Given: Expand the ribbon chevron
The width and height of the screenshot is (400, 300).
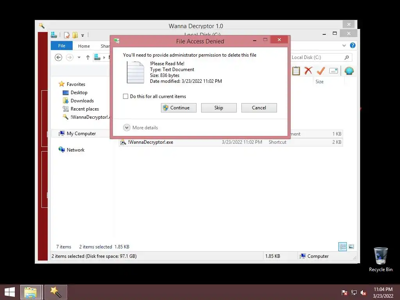Looking at the screenshot, I should (344, 45).
